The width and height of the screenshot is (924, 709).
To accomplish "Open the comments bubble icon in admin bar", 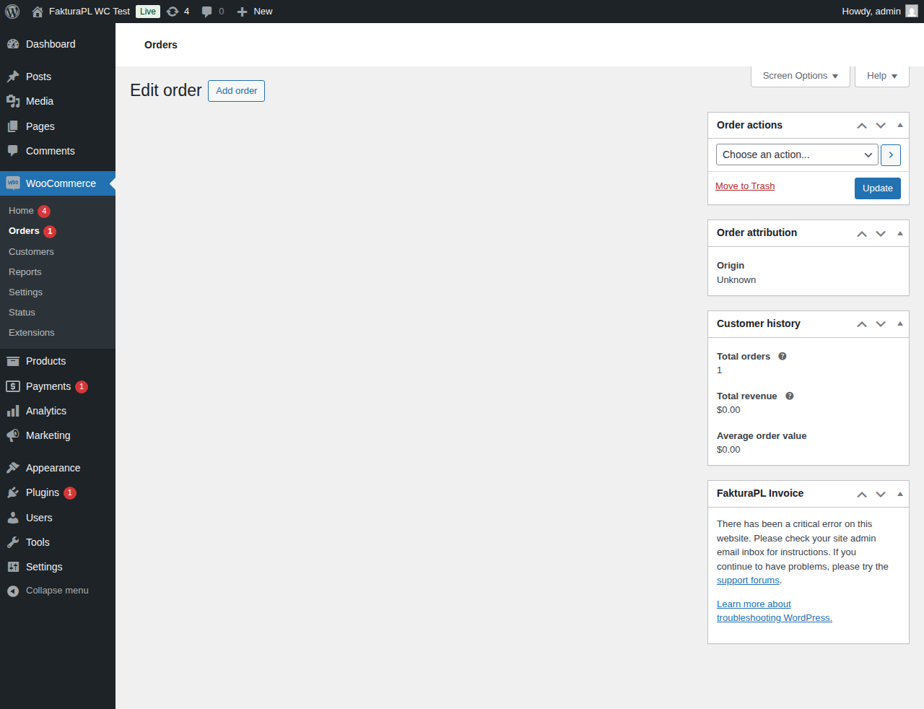I will 207,12.
